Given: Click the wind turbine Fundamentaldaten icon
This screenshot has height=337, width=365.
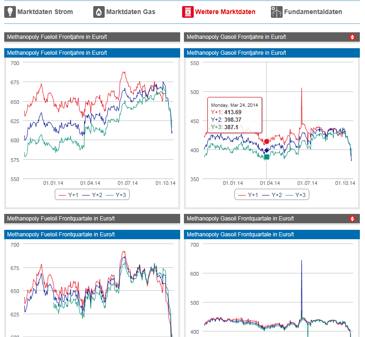Looking at the screenshot, I should click(x=277, y=12).
